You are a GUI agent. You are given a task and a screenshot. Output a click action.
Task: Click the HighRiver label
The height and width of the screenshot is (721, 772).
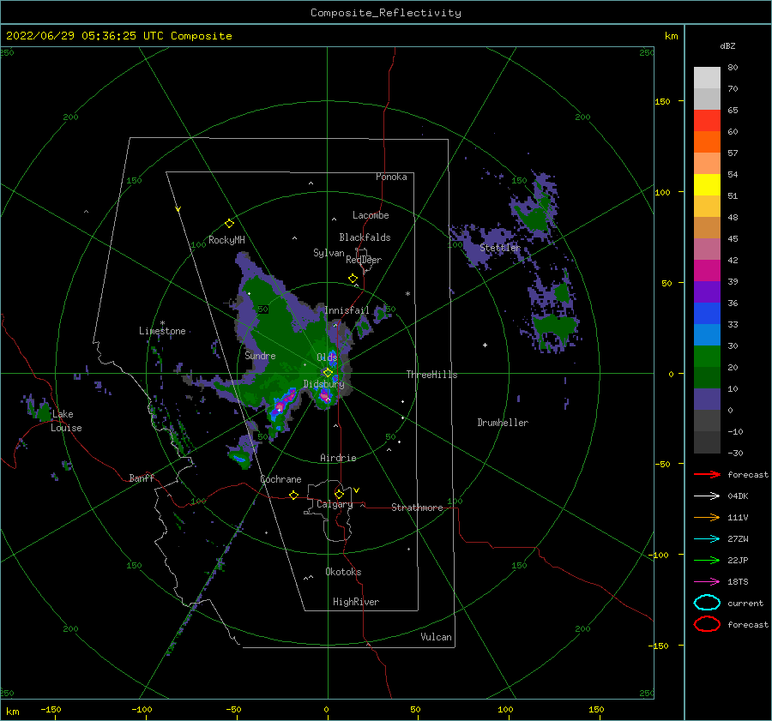[x=356, y=602]
